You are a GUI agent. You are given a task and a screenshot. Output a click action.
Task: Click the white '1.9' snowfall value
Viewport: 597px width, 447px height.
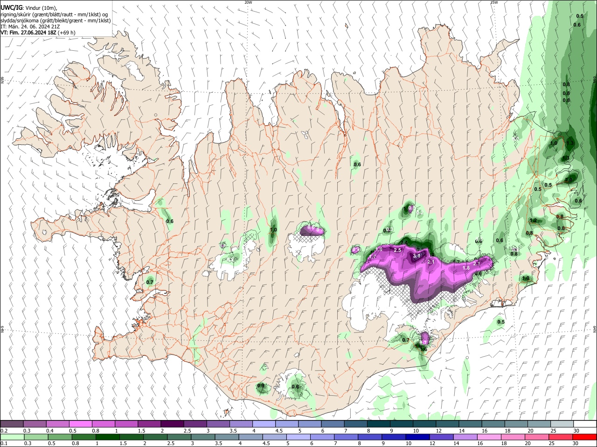(379, 250)
